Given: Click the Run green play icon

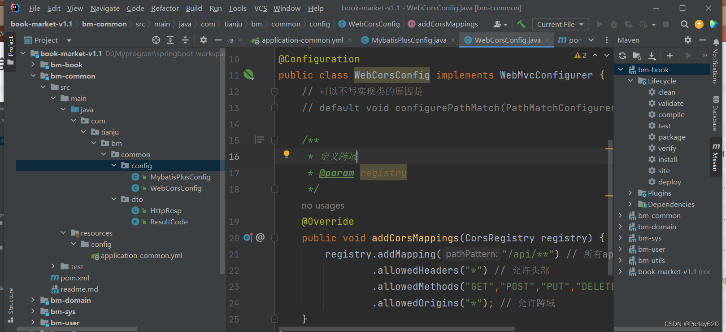Looking at the screenshot, I should [x=600, y=24].
